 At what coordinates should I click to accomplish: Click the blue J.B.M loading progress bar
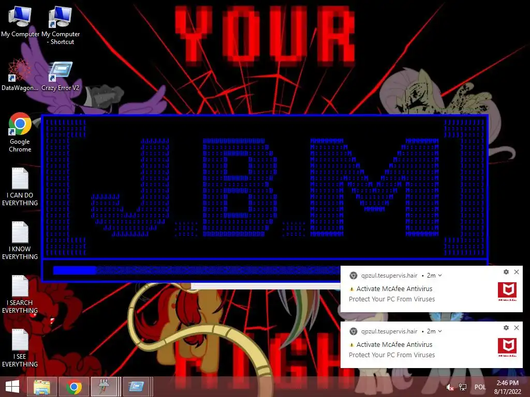(x=197, y=270)
